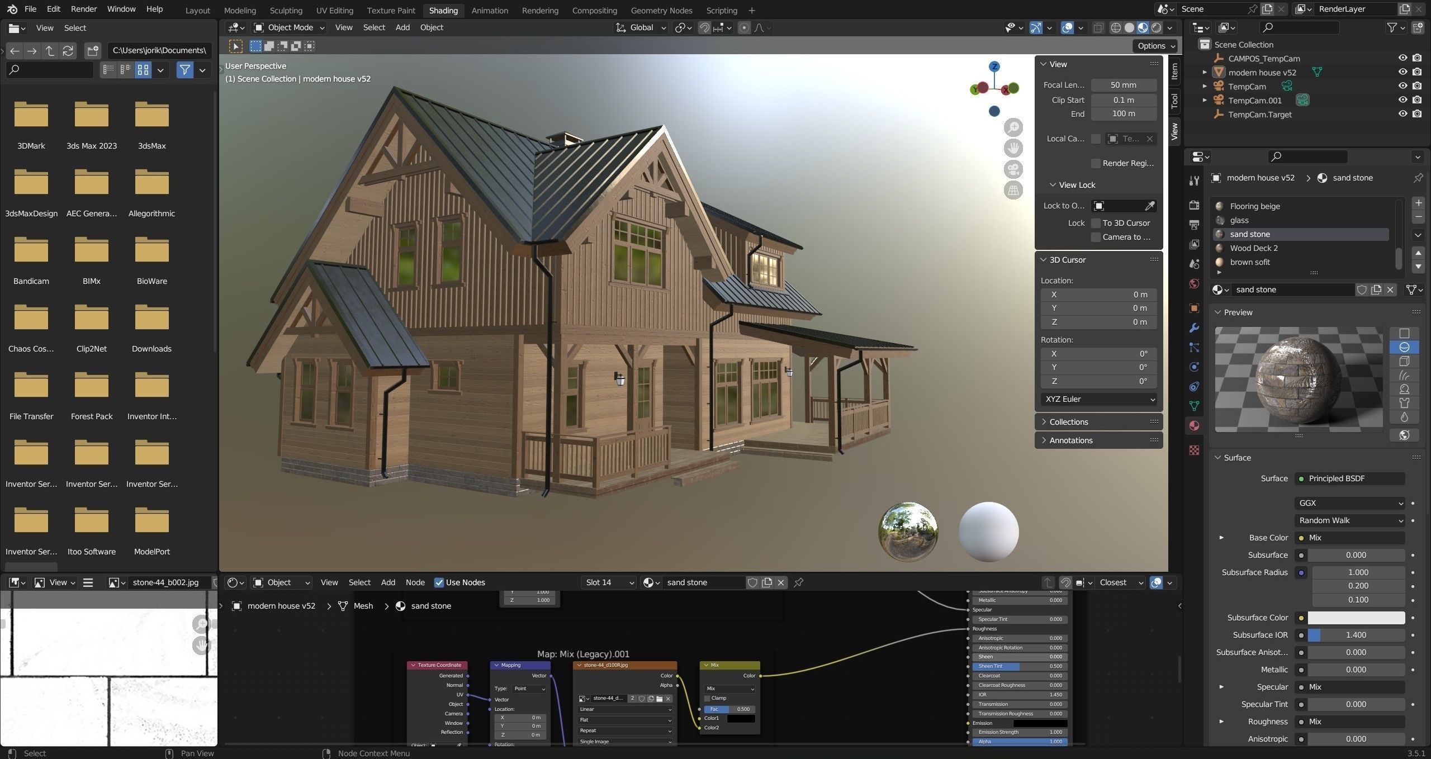Click the Focal Length 50 mm field
The image size is (1431, 759).
(1123, 85)
